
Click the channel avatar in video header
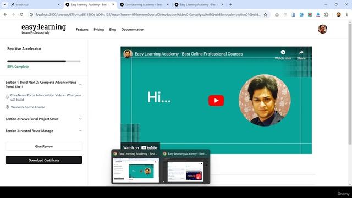[128, 54]
